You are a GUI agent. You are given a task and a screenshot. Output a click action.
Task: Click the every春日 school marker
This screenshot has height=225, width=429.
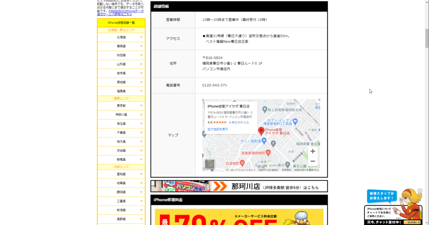[x=287, y=165]
